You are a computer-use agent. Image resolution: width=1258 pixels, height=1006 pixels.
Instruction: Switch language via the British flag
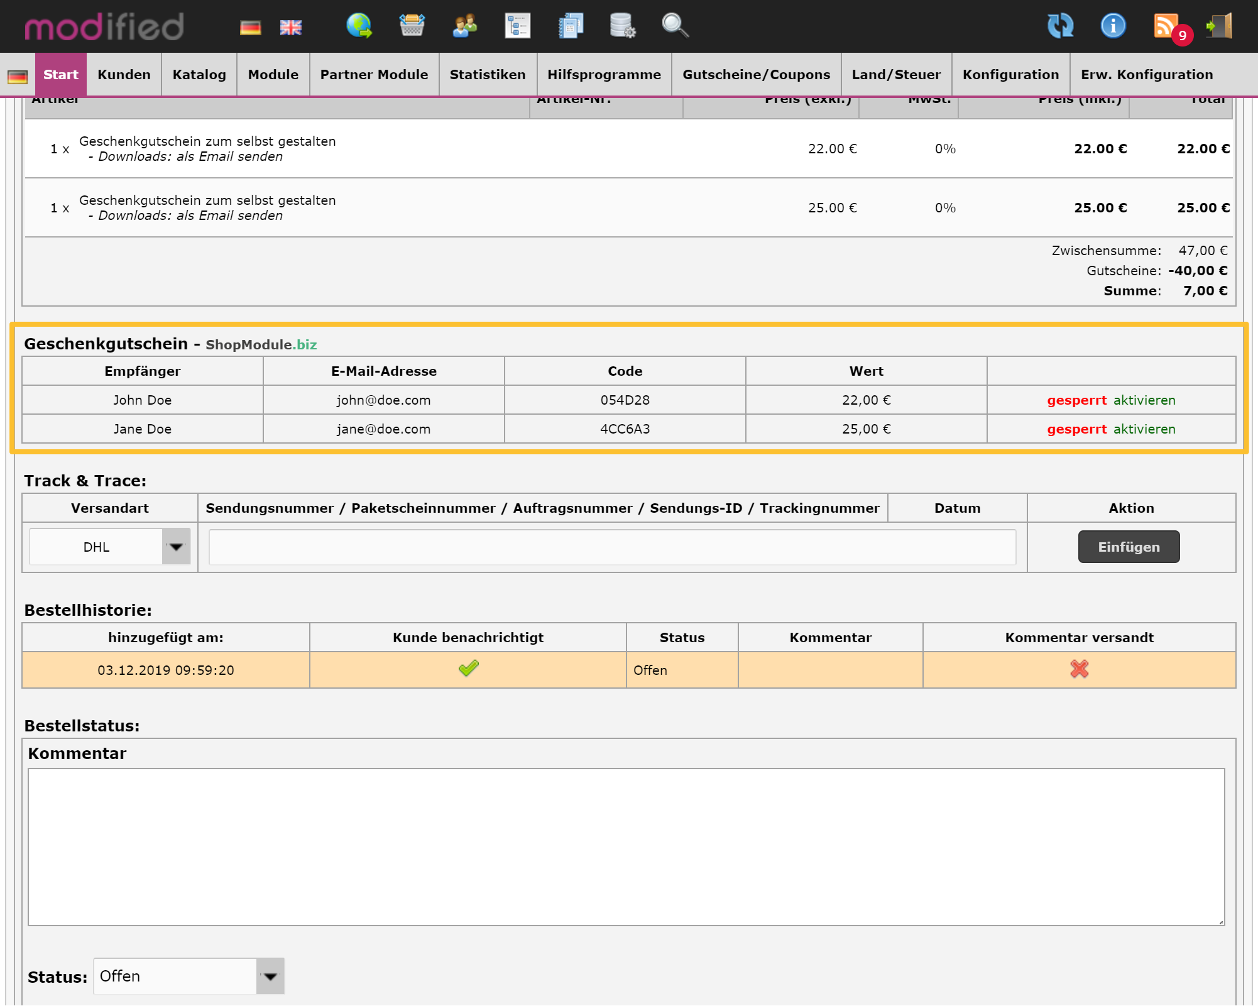pos(290,28)
